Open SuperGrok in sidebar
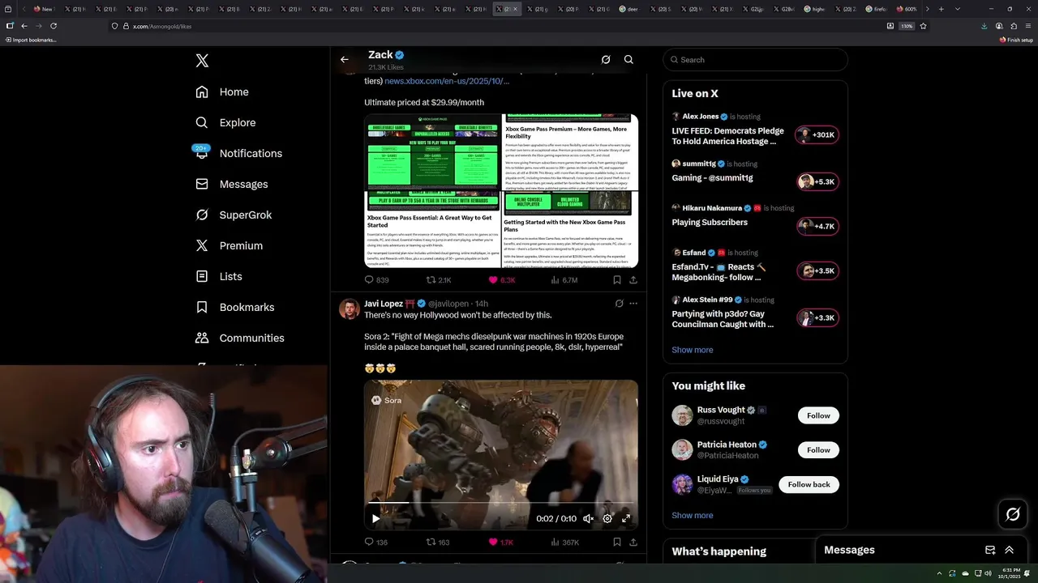This screenshot has width=1038, height=583. [234, 215]
